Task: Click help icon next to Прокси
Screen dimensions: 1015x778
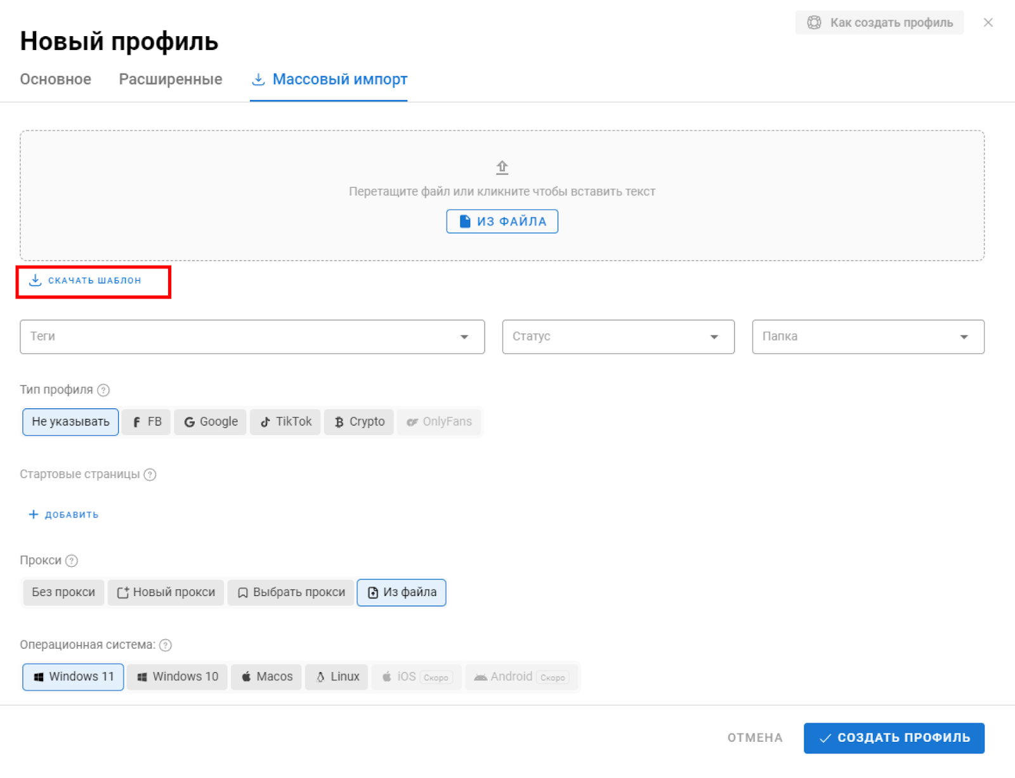Action: [x=72, y=561]
